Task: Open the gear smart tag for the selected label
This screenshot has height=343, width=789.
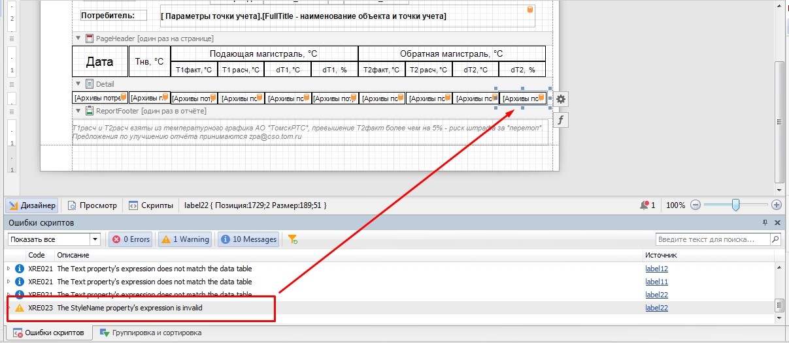Action: click(x=561, y=98)
